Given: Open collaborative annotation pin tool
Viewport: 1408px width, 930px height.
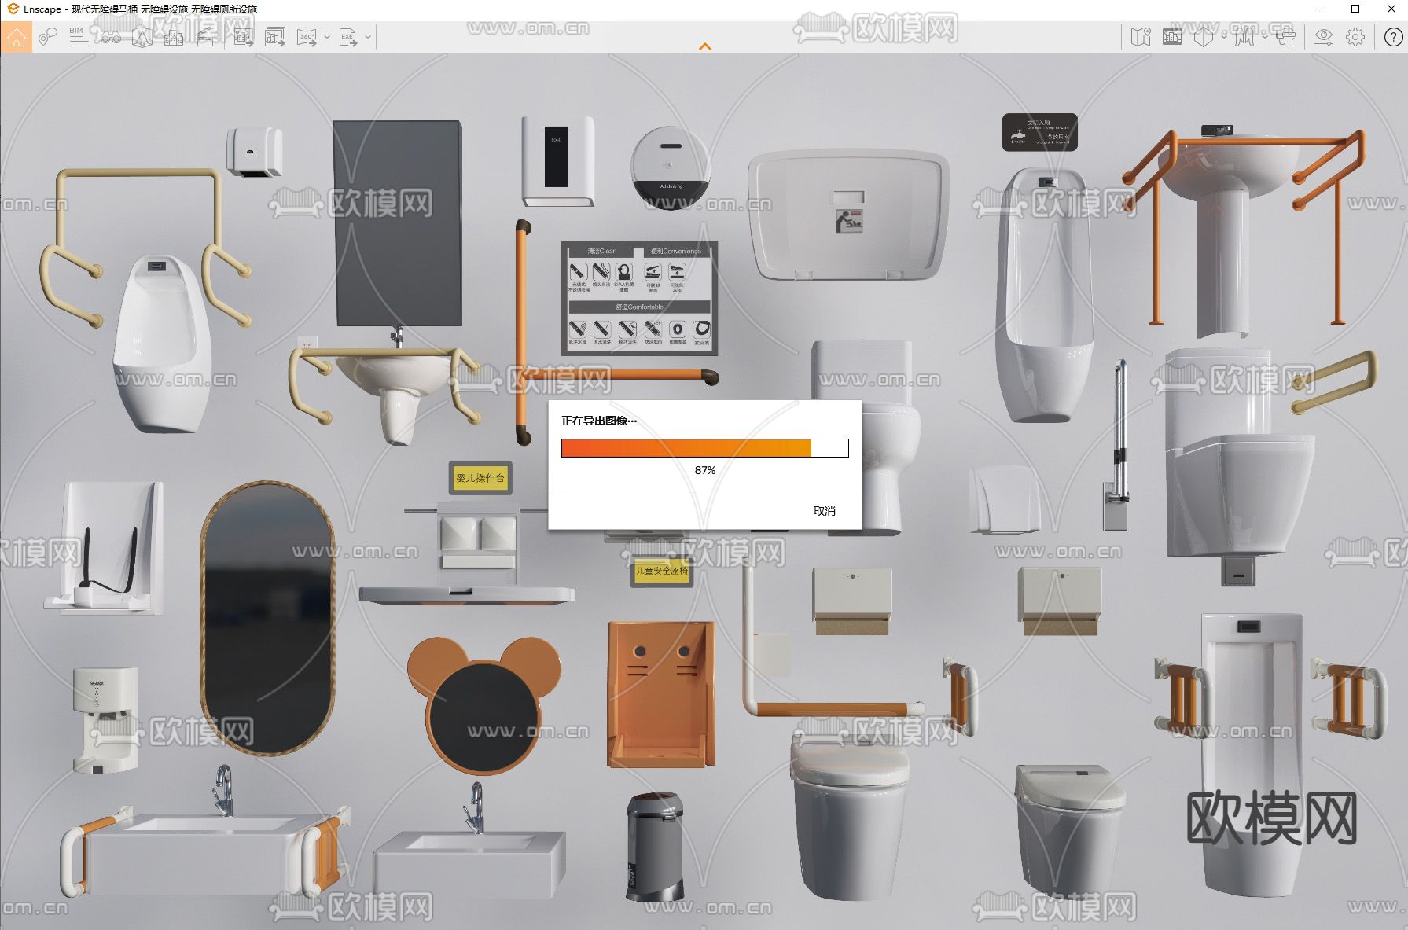Looking at the screenshot, I should (x=48, y=37).
